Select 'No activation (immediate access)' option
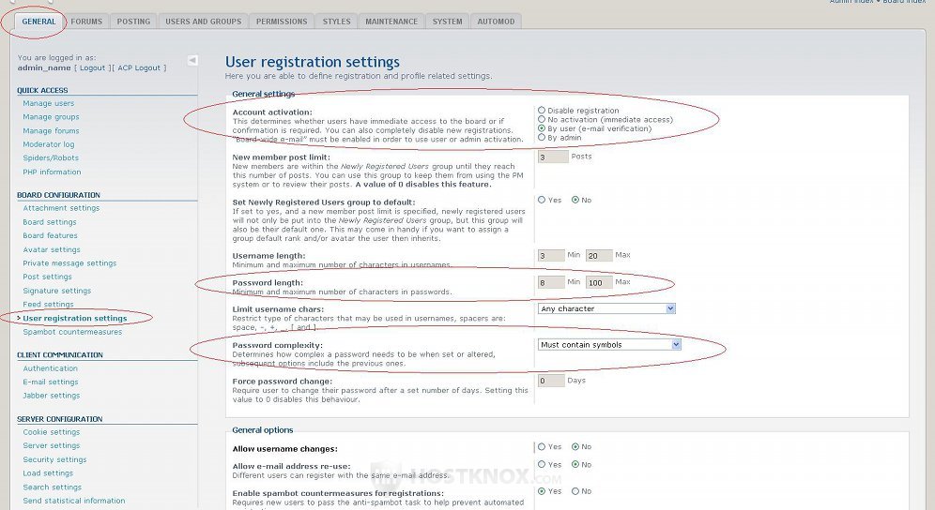Screen dimensions: 935x510 pyautogui.click(x=542, y=120)
